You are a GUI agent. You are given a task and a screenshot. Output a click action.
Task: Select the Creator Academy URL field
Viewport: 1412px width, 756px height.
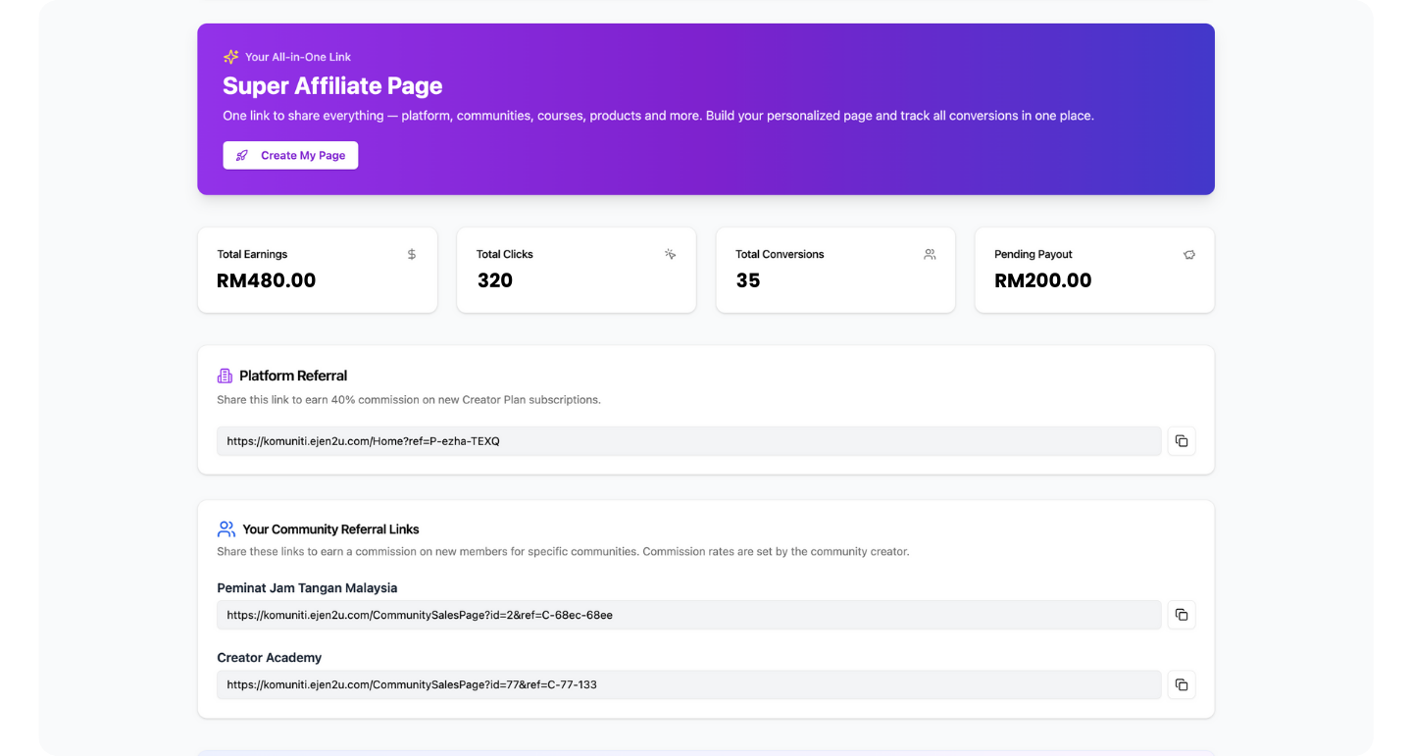click(x=688, y=684)
